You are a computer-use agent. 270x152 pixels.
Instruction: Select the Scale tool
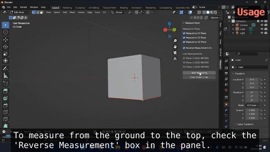[5, 54]
